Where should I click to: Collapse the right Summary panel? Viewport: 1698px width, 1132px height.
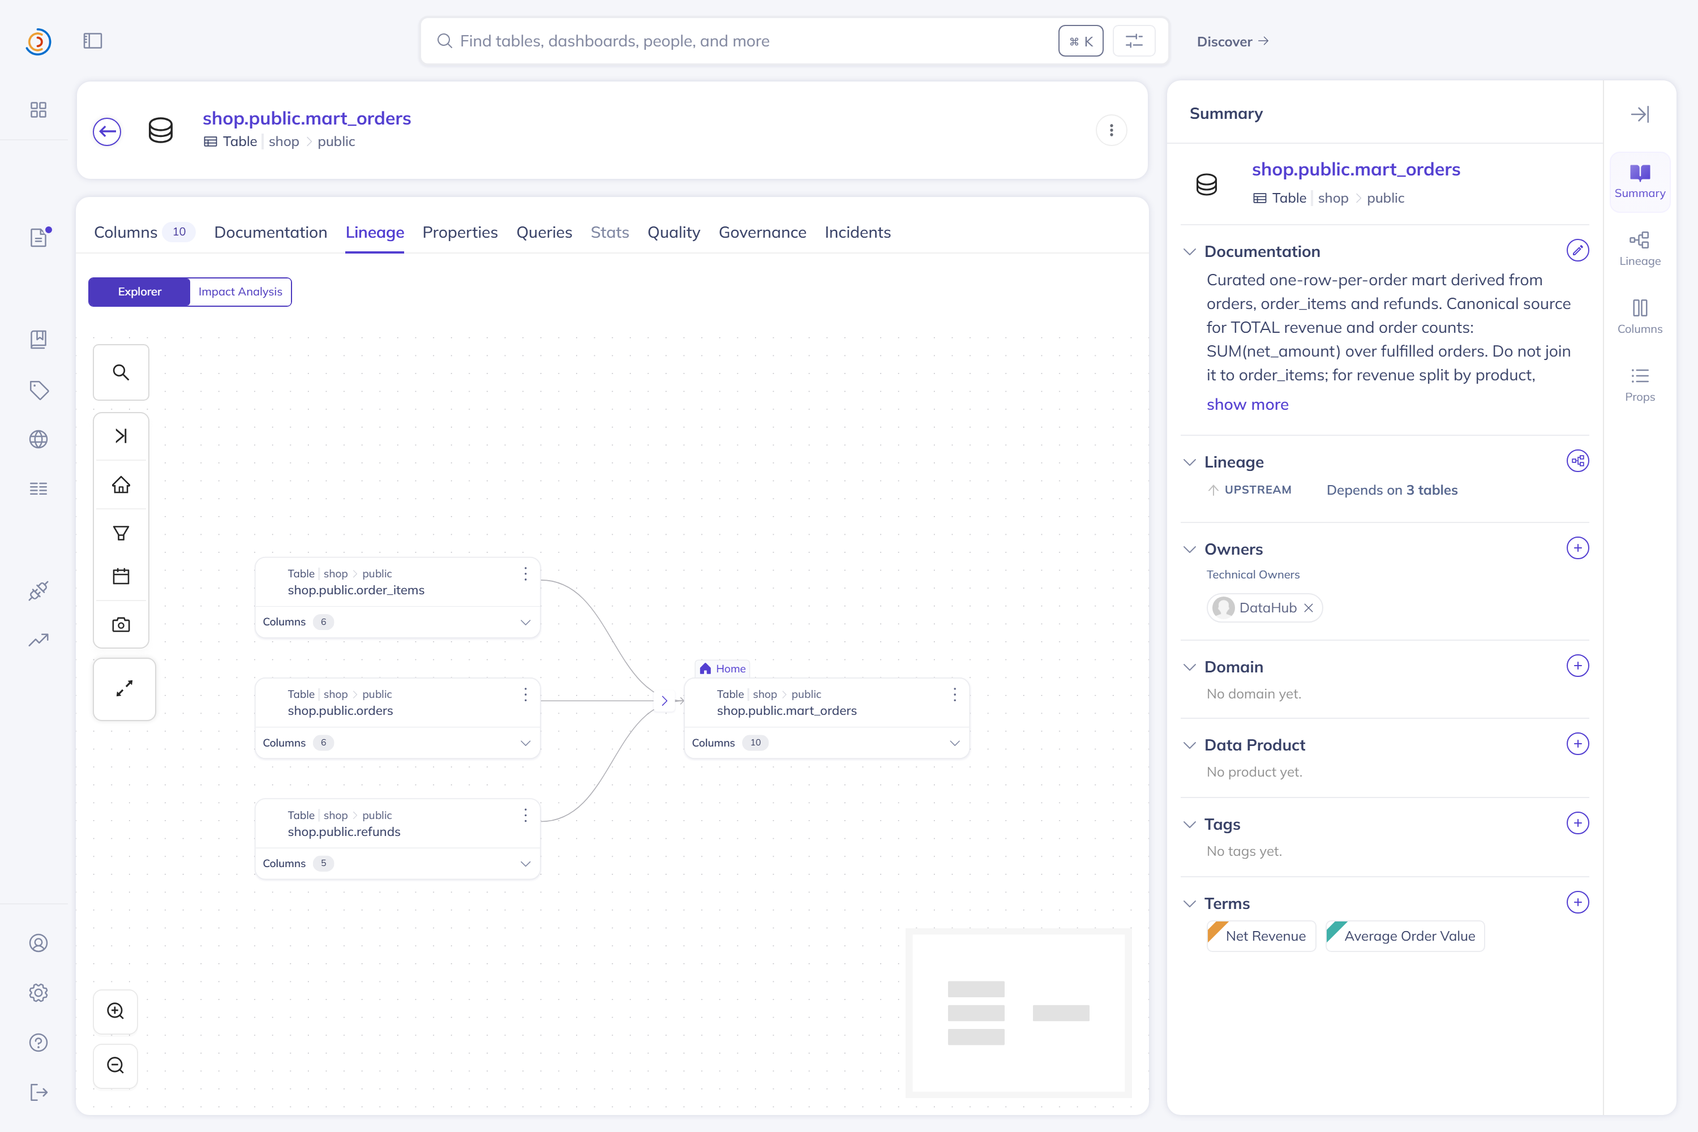click(x=1640, y=114)
